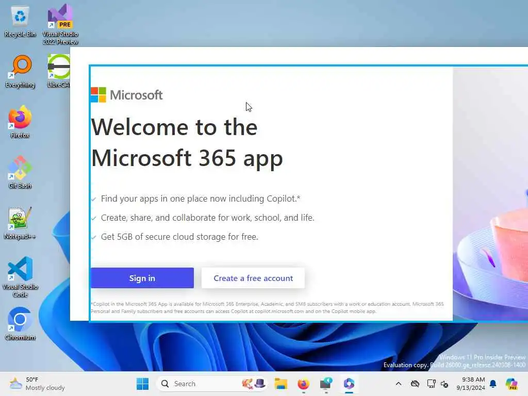Image resolution: width=528 pixels, height=396 pixels.
Task: Open the weather widget showing 50°F
Action: tap(37, 384)
